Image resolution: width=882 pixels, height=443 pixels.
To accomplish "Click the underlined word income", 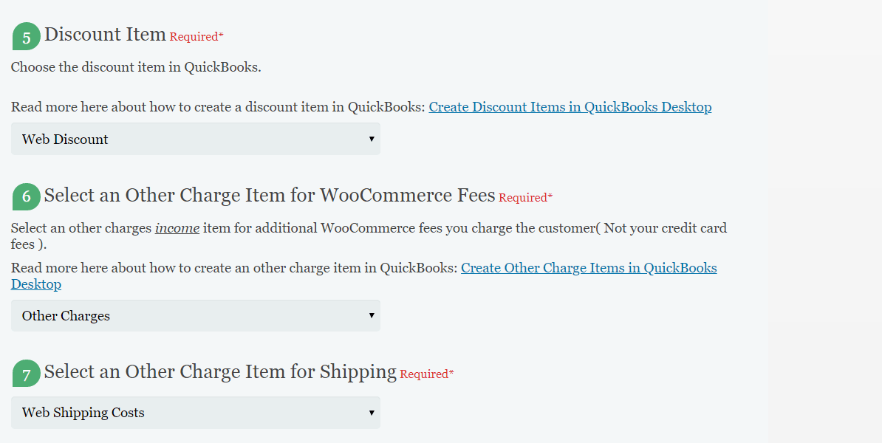I will 177,227.
